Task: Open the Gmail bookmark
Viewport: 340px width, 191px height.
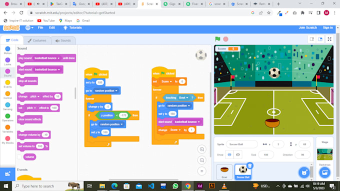Action: (83, 20)
